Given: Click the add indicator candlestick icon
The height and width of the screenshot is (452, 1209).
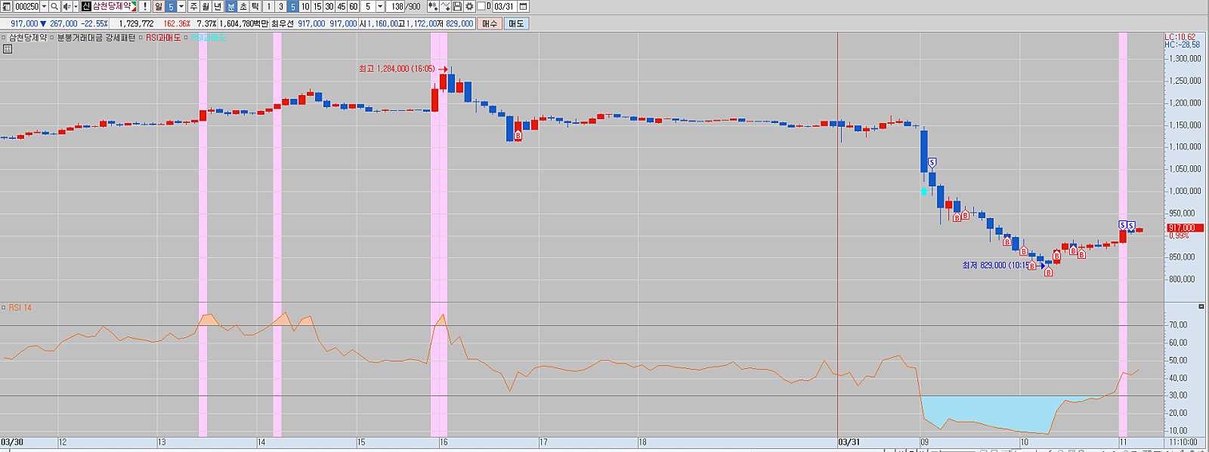Looking at the screenshot, I should point(432,6).
